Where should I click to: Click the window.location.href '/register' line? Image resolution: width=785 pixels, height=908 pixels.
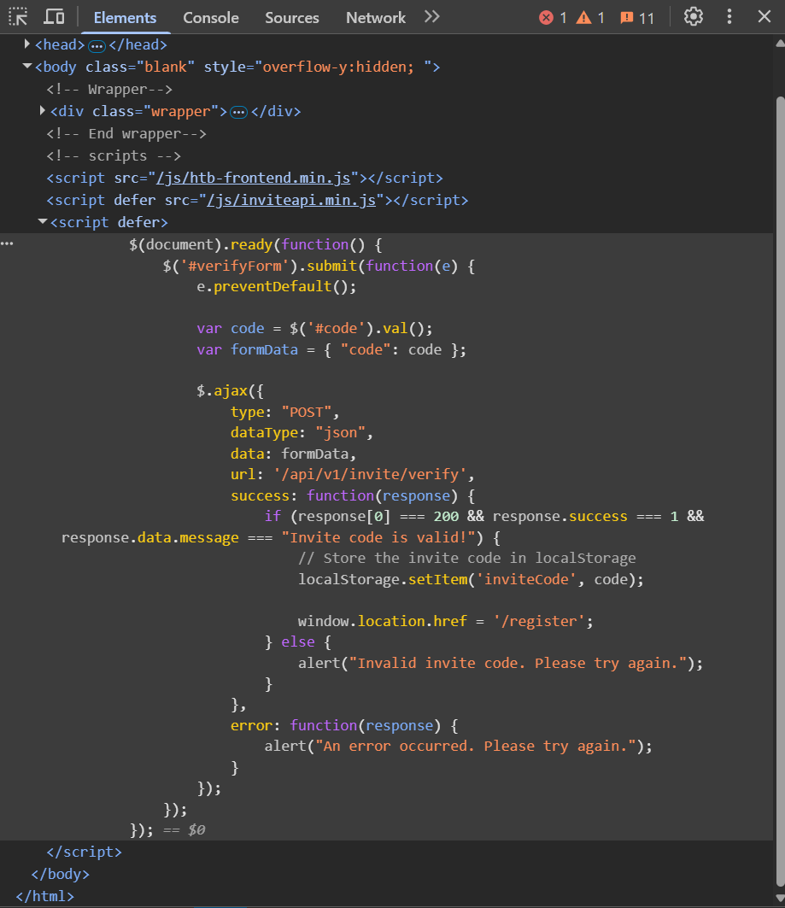(445, 621)
